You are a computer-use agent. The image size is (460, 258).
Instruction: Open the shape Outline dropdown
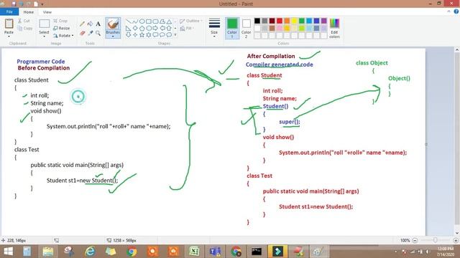tap(191, 21)
